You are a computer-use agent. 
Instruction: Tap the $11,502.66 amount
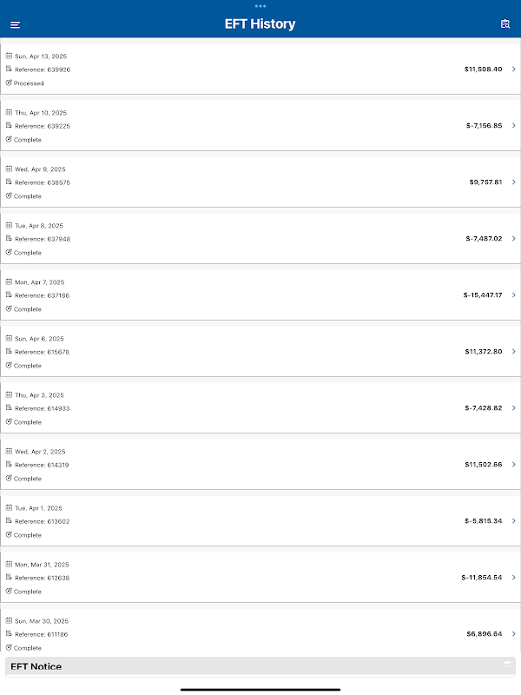pos(483,465)
